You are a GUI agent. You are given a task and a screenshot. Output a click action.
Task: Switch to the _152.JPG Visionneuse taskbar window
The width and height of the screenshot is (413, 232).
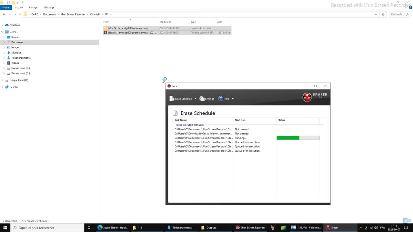coord(306,227)
